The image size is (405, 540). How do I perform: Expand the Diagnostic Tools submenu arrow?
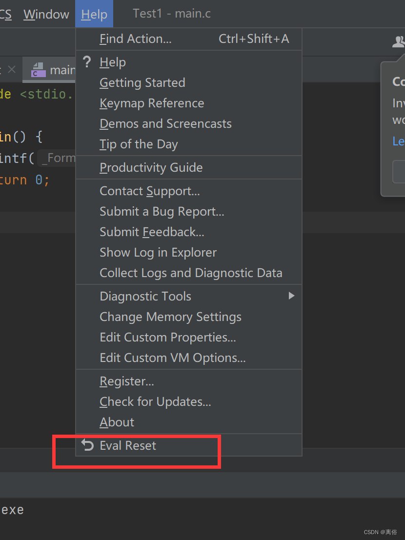[291, 296]
